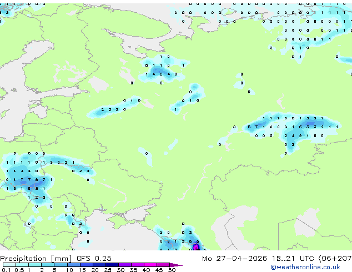Click the legend scale label "10"

coord(69,270)
